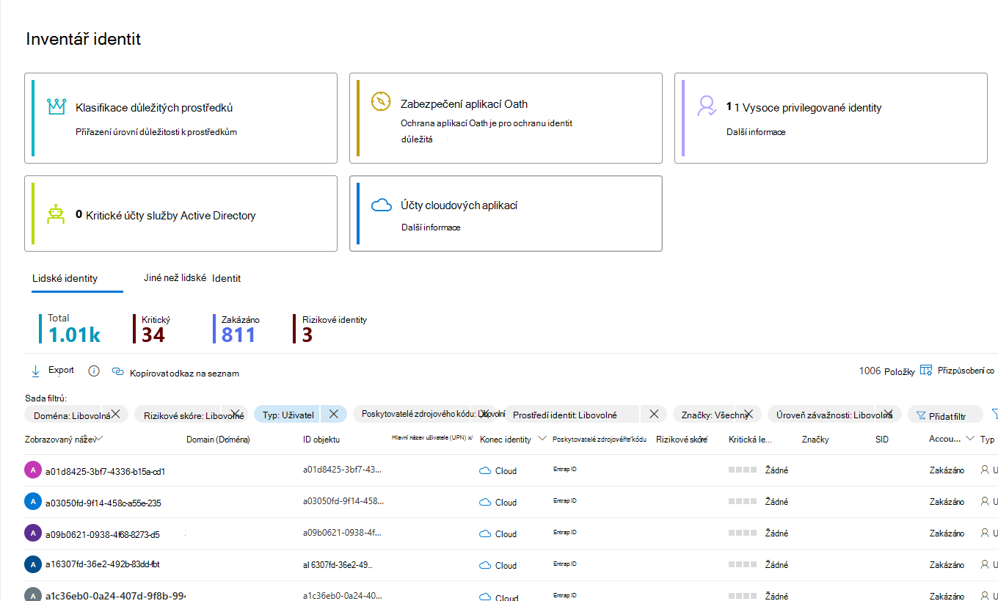Open the Poskytovatelé zdrojového kódu filter chip
Viewport: 998px width, 601px height.
(x=429, y=414)
